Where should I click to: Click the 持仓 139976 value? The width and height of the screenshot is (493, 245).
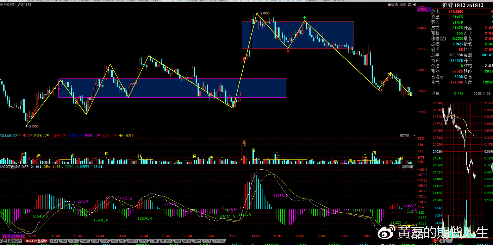(x=456, y=61)
